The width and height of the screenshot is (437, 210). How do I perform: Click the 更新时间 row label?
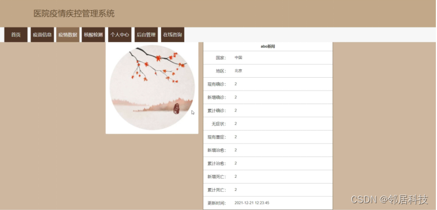click(217, 203)
